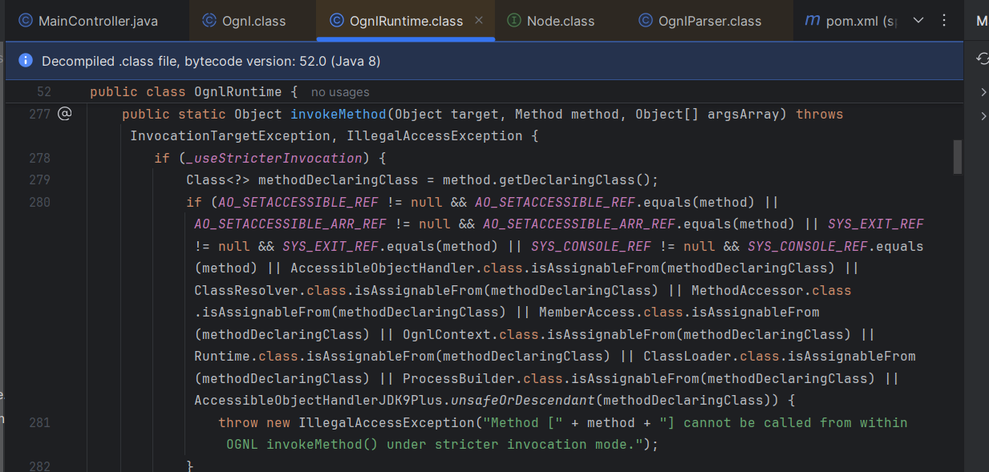Click line number 52 in gutter
Viewport: 989px width, 472px height.
click(x=43, y=92)
